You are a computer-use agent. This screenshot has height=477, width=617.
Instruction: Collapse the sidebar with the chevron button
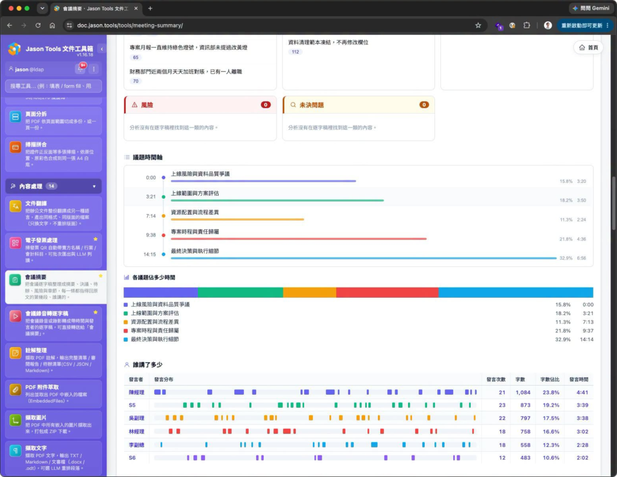(102, 49)
